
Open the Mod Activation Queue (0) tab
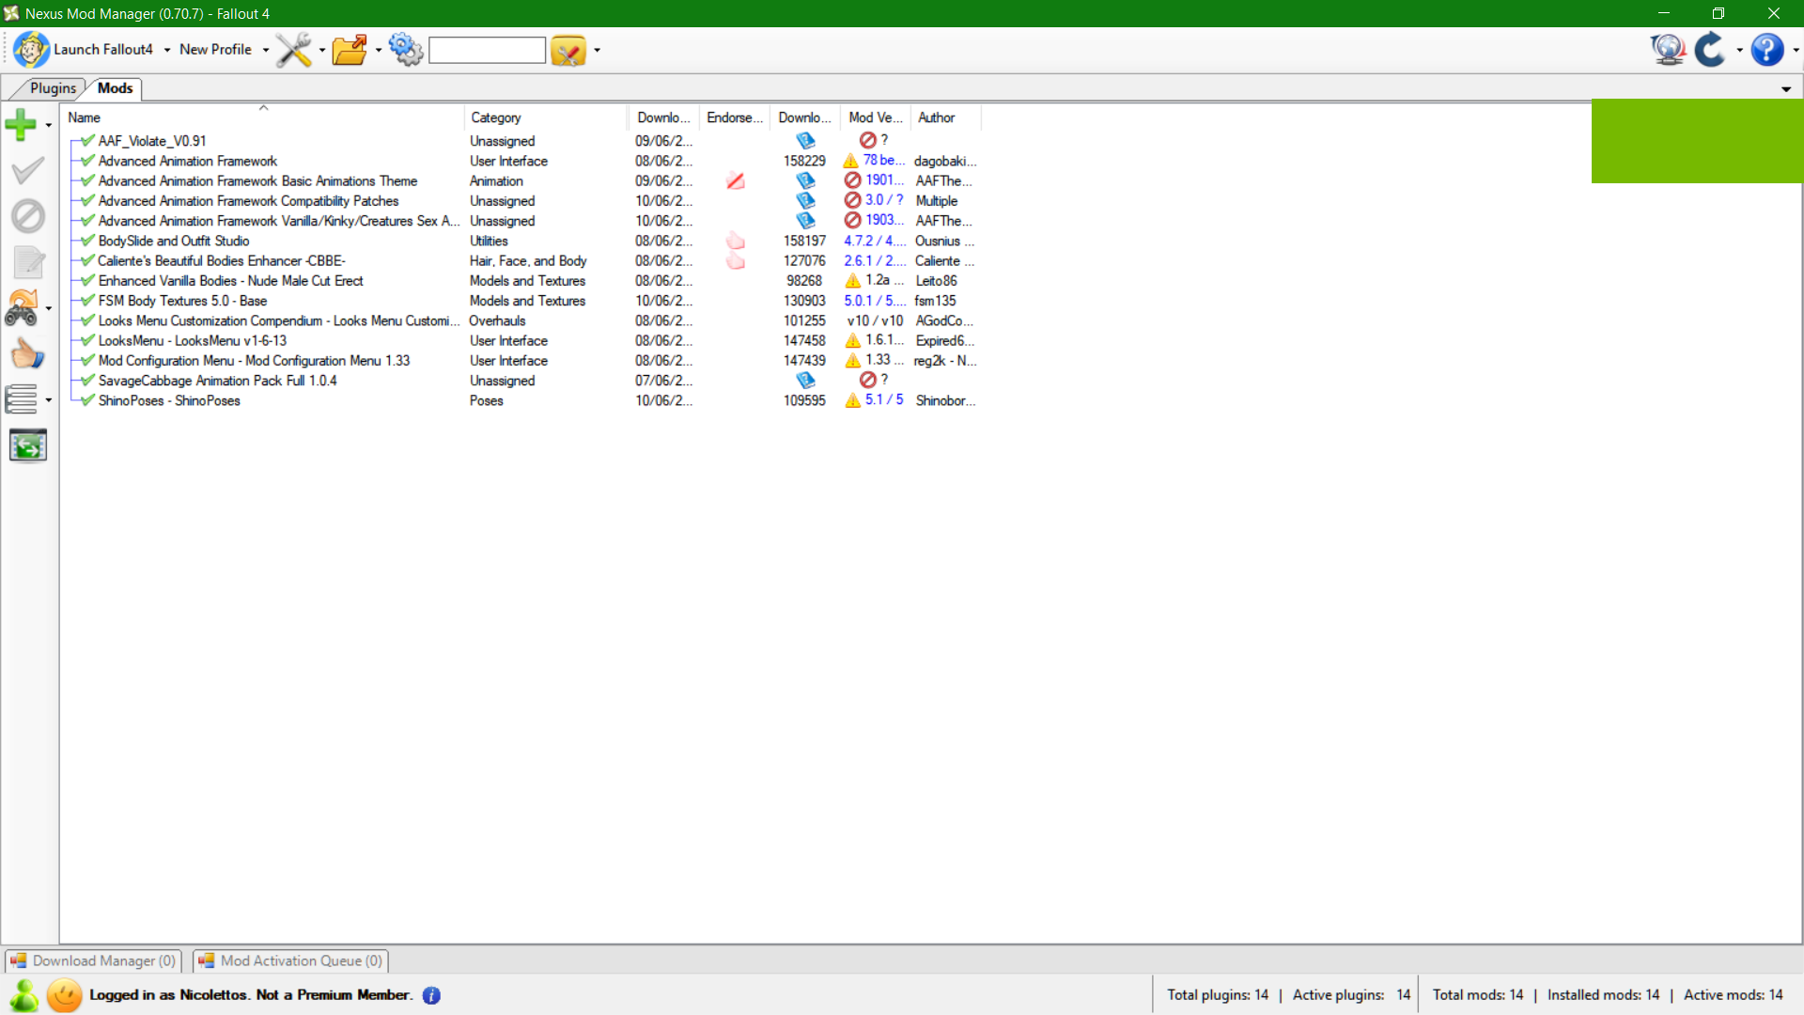coord(290,960)
